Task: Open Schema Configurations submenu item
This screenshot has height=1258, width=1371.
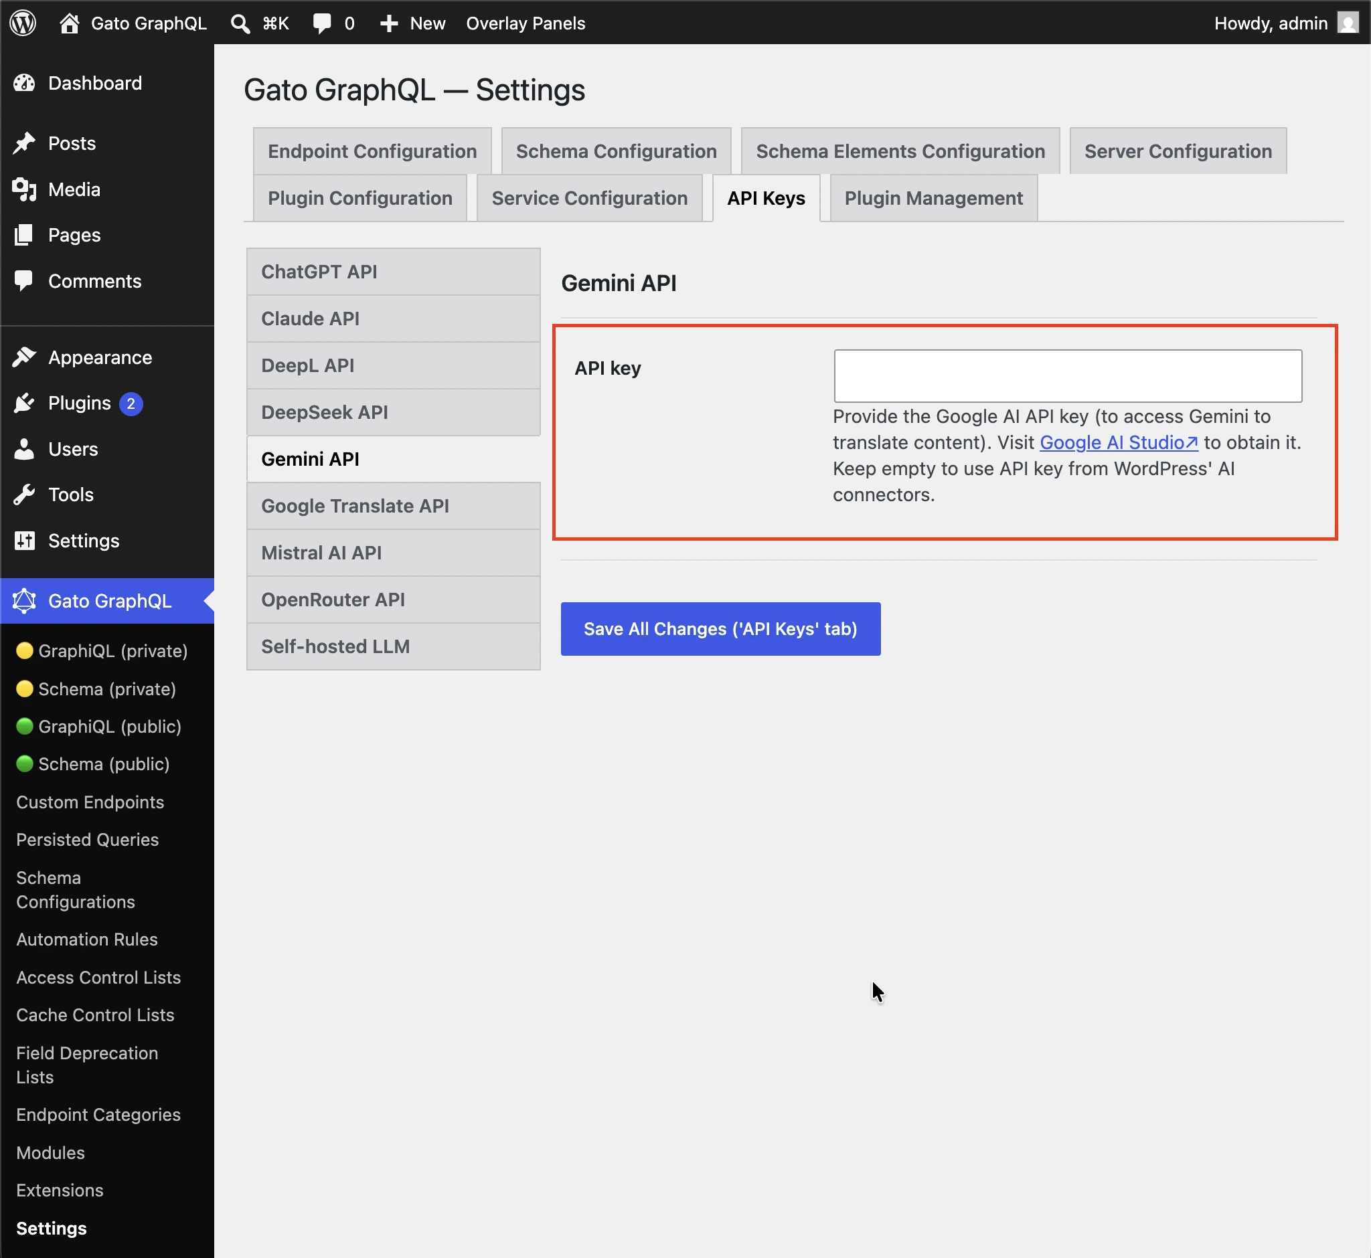Action: 75,890
